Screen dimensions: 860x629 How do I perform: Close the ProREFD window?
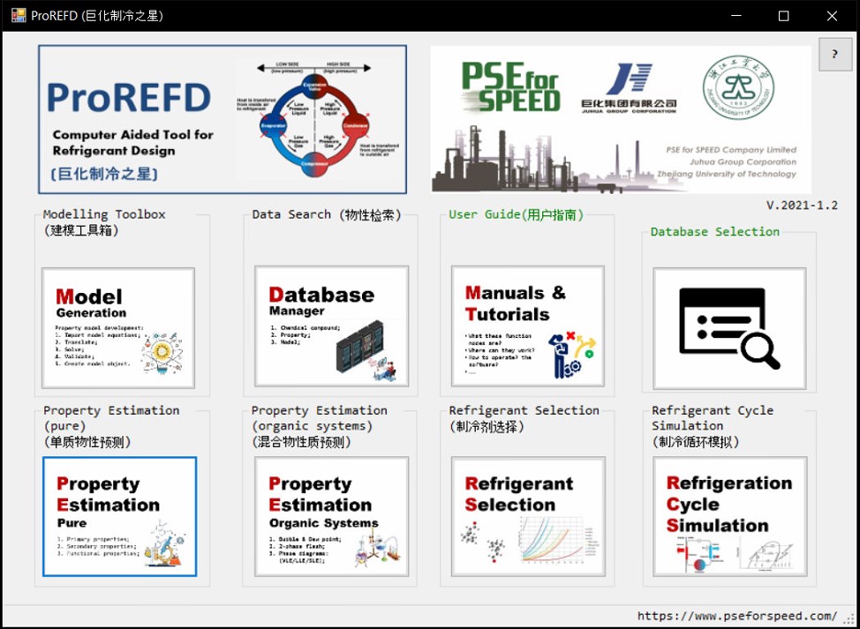(x=832, y=16)
